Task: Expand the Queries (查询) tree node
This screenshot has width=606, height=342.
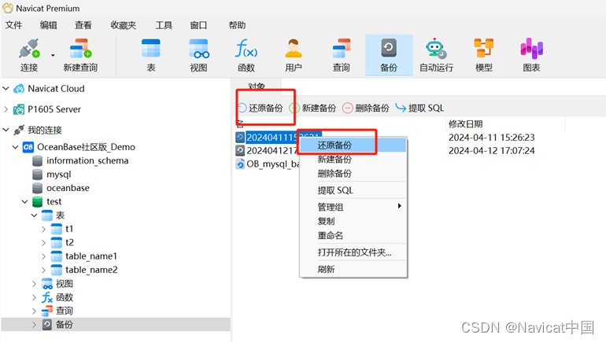Action: pos(34,311)
